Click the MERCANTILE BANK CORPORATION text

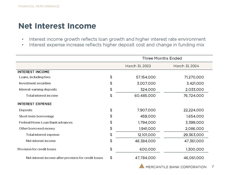tap(176, 167)
